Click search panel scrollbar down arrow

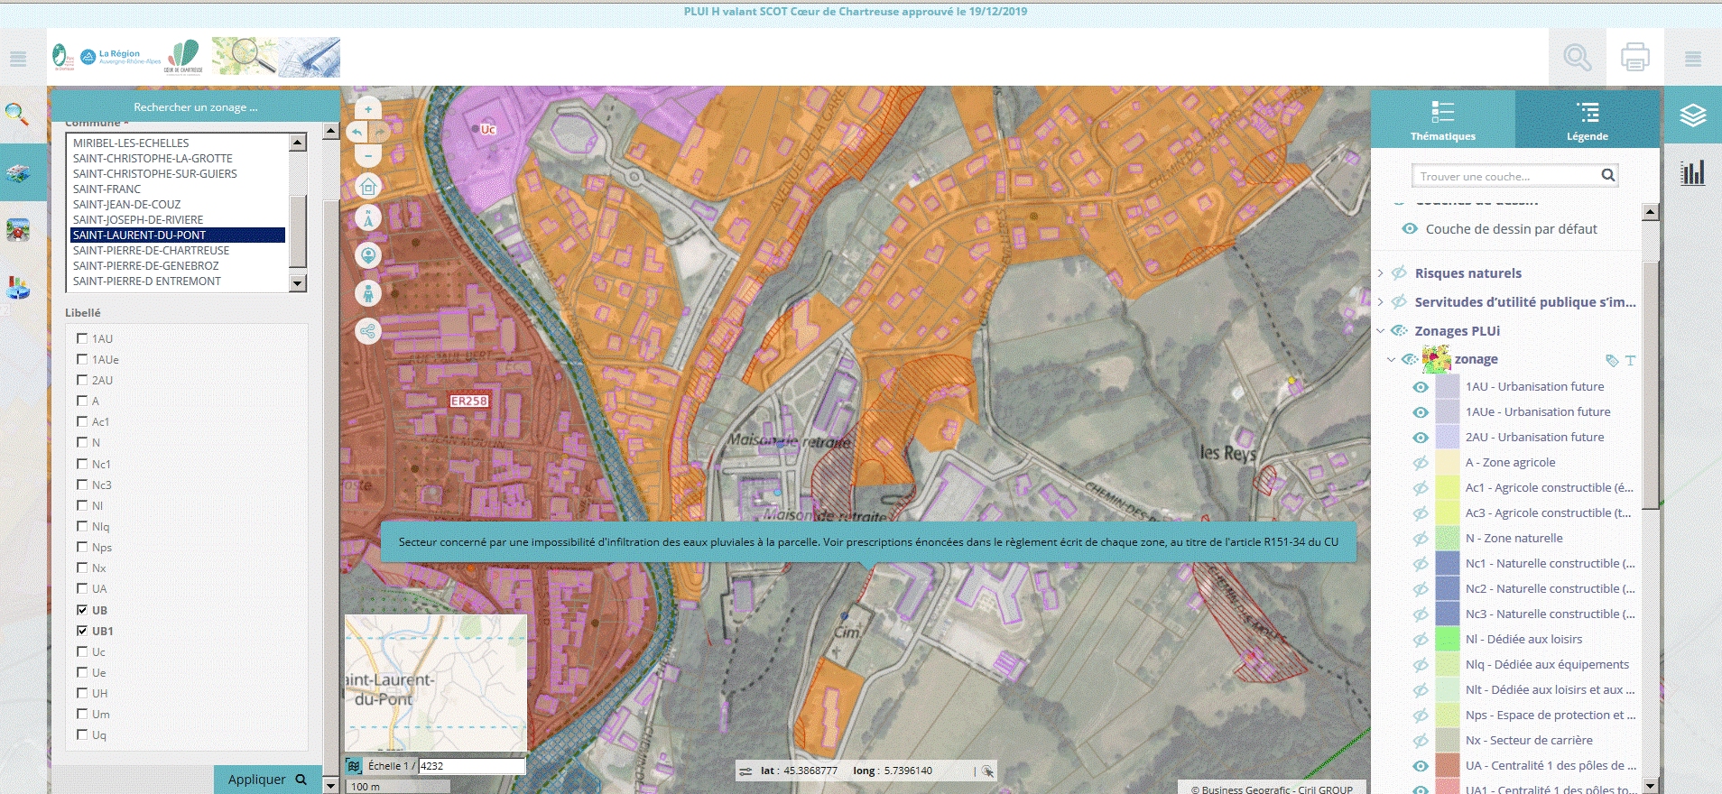pyautogui.click(x=330, y=786)
